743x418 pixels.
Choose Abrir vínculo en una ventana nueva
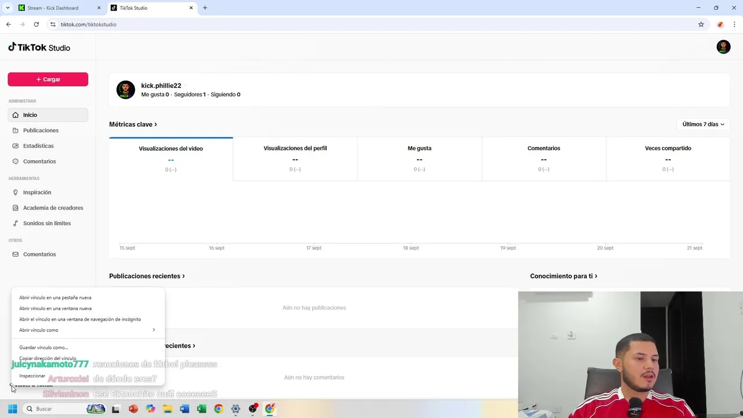pos(87,309)
